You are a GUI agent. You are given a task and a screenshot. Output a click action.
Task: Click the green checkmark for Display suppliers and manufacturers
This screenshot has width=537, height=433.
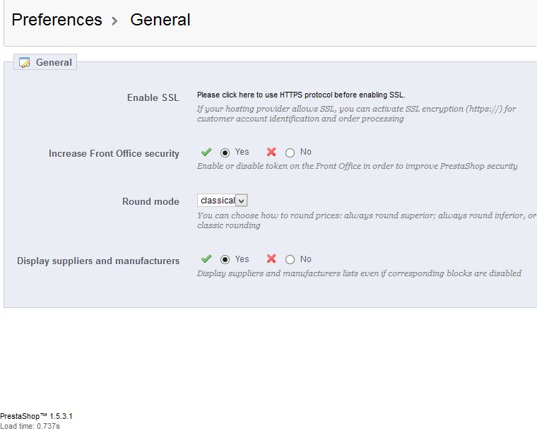pos(206,259)
